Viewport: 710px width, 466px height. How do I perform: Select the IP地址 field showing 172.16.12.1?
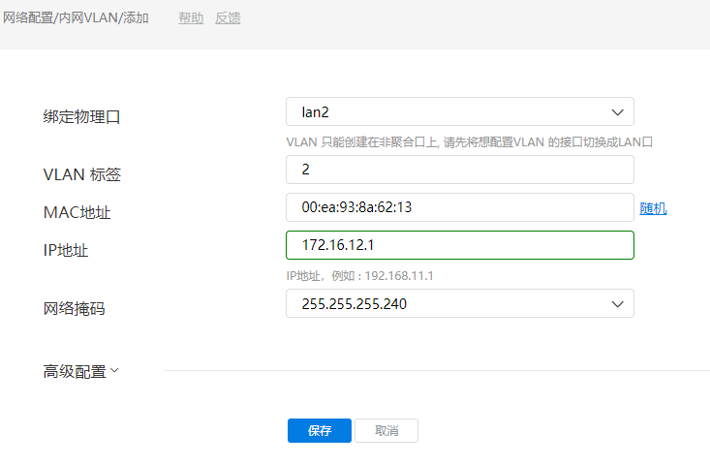[460, 245]
